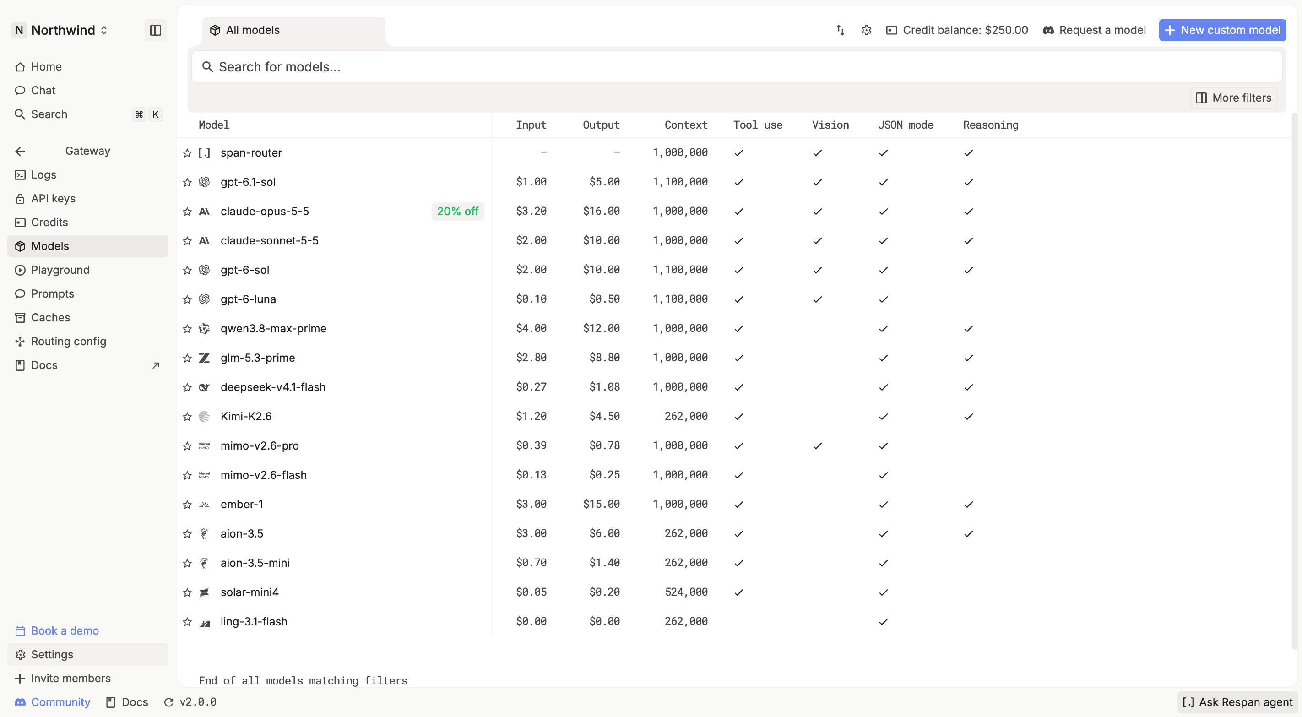Star the ling-3.1-flash row
The image size is (1302, 717).
pos(188,622)
